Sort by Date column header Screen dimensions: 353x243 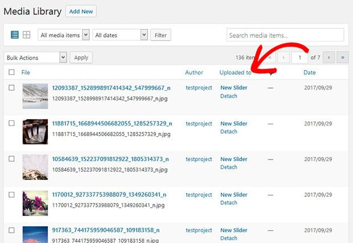310,73
